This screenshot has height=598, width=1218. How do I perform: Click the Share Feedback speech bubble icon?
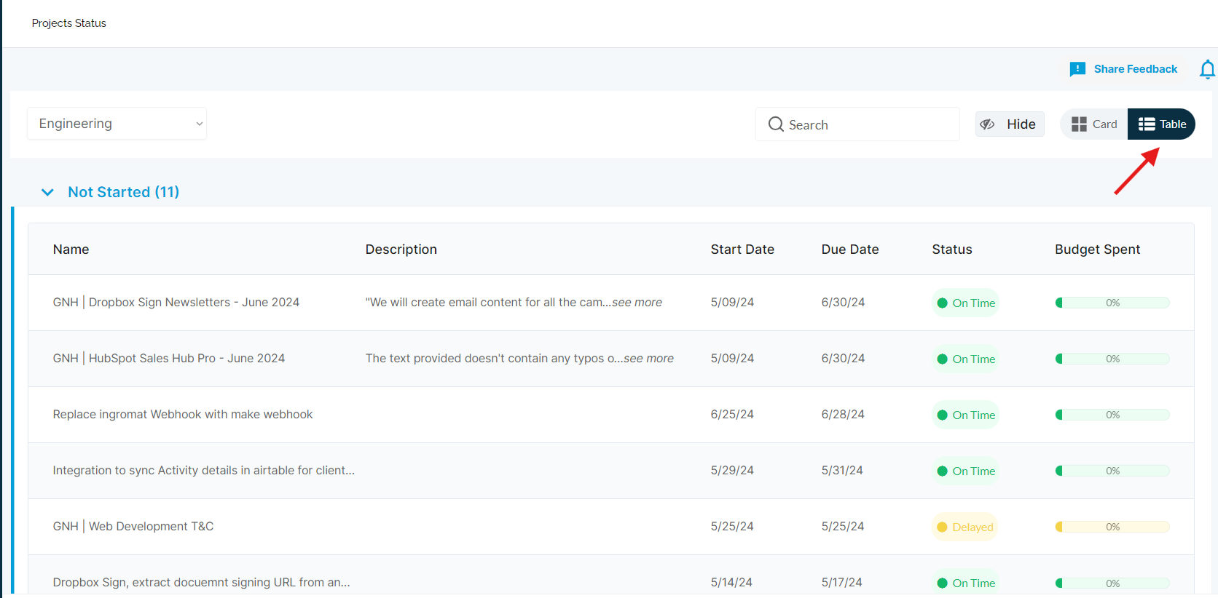click(x=1077, y=69)
